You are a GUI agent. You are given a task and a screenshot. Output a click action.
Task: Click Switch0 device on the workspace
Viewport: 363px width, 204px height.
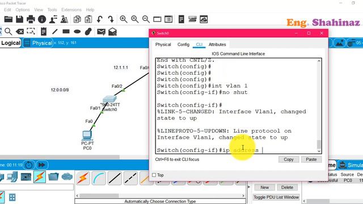[109, 99]
